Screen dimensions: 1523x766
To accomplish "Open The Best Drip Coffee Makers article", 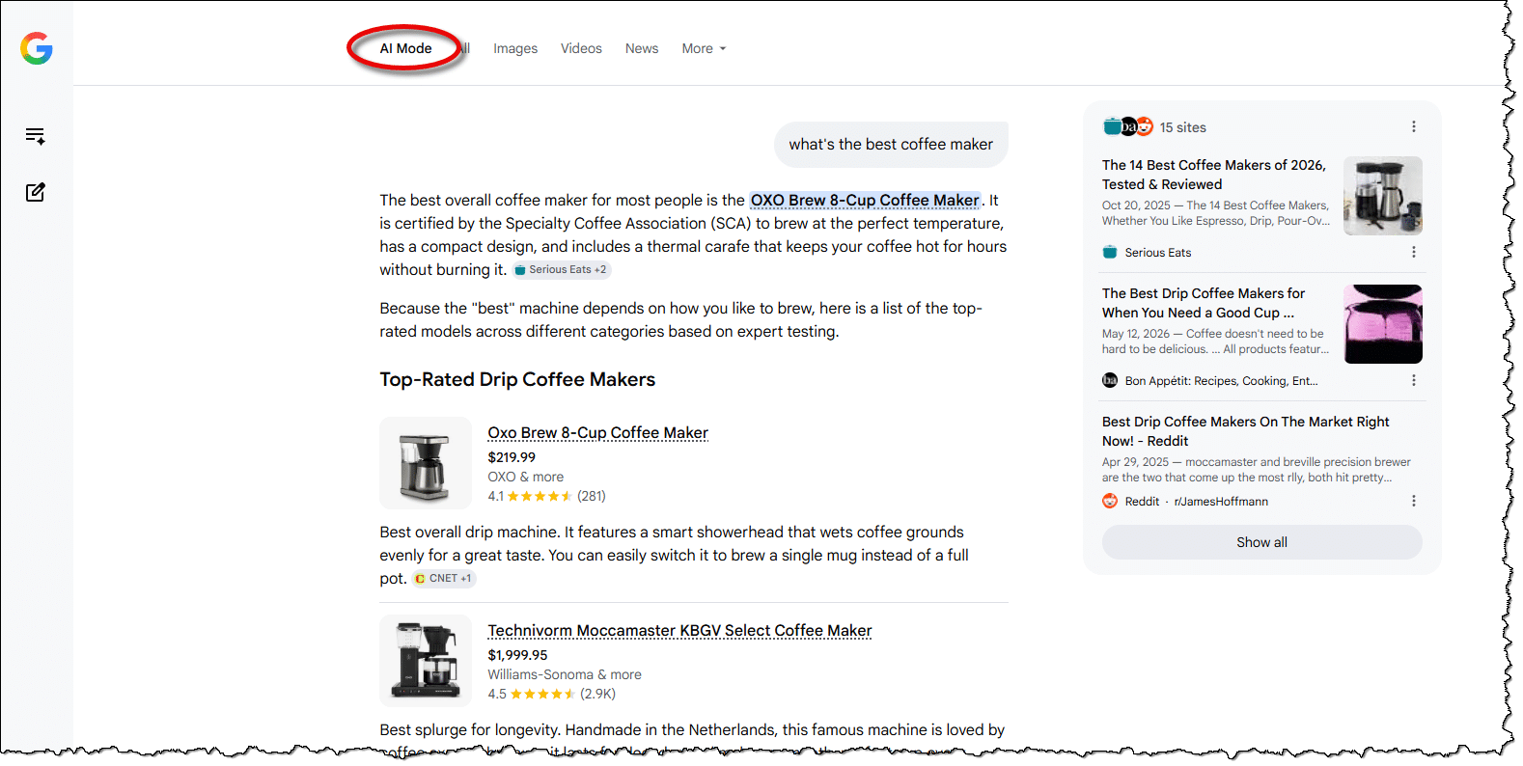I will pyautogui.click(x=1204, y=303).
